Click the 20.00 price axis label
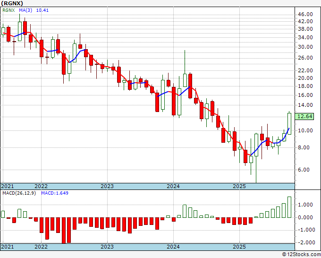Screen dimensions: 321x258 tap(305, 78)
